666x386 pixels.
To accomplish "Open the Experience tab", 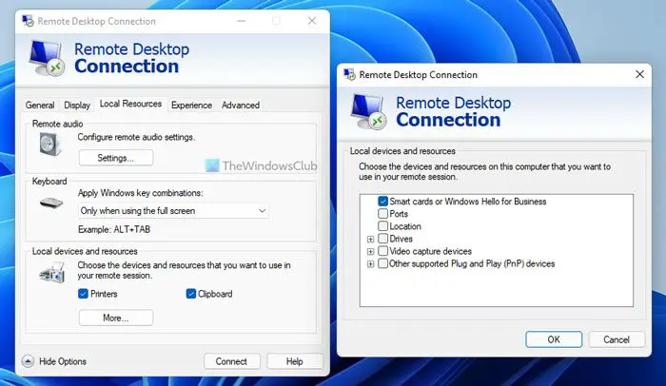I will 191,105.
